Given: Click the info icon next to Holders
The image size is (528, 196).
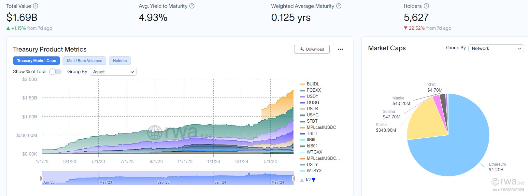Looking at the screenshot, I should tap(426, 6).
